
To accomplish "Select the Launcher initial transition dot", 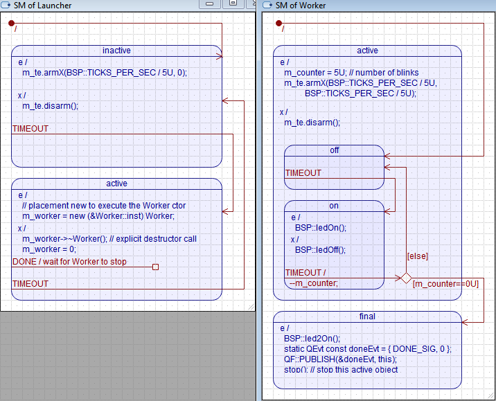I will click(x=12, y=24).
